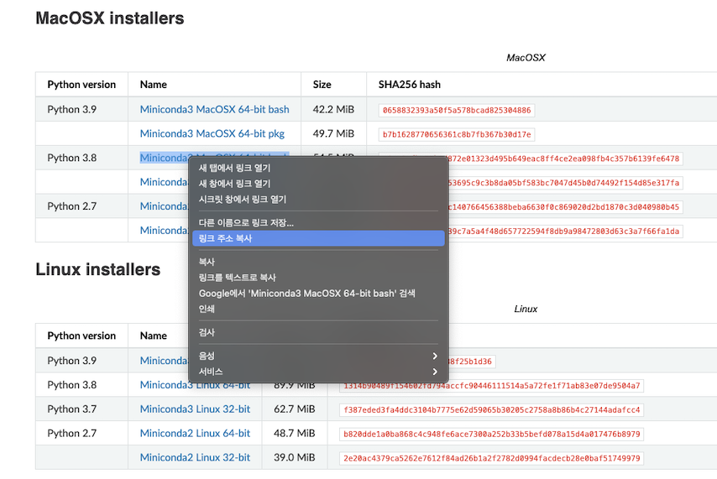Open Miniconda2 Linux 64-bit link

coord(195,434)
